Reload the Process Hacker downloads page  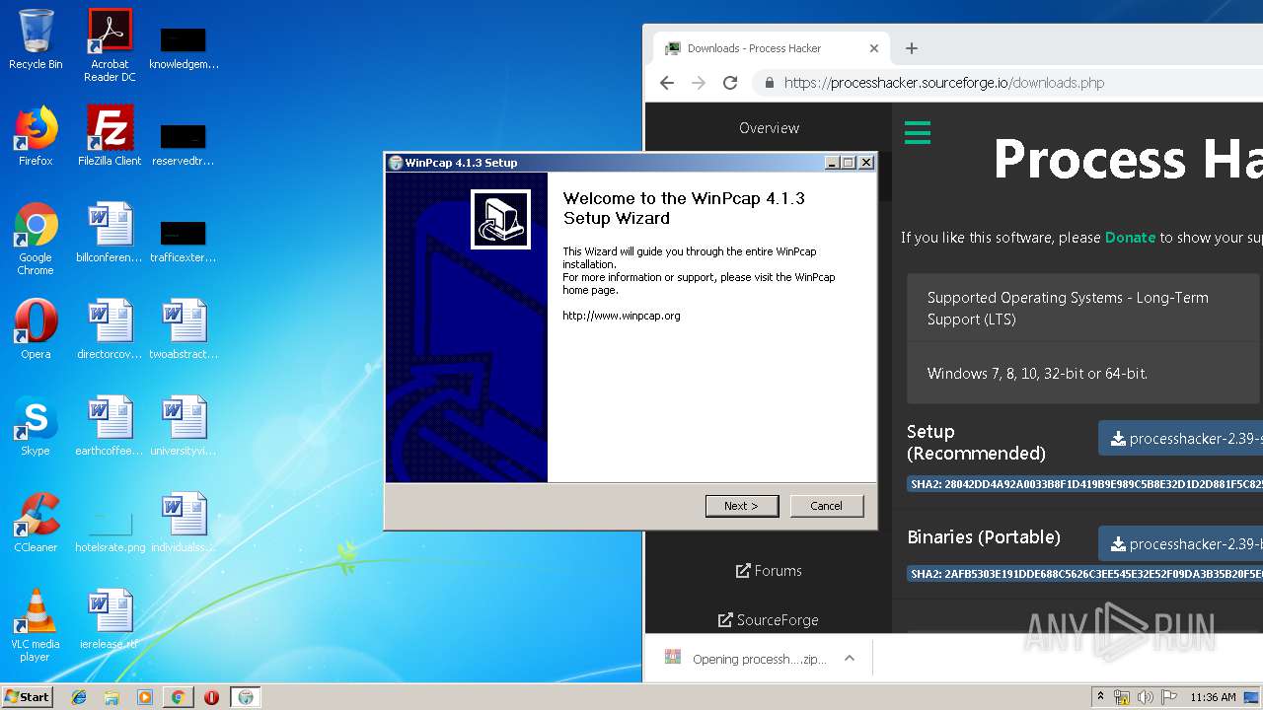coord(730,83)
